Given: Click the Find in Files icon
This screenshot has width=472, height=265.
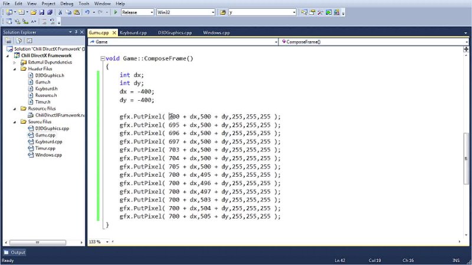Looking at the screenshot, I should (223, 12).
